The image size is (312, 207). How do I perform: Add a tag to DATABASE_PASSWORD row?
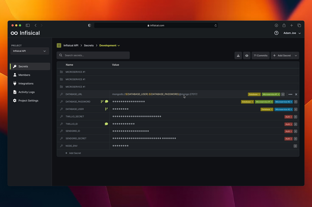point(296,102)
